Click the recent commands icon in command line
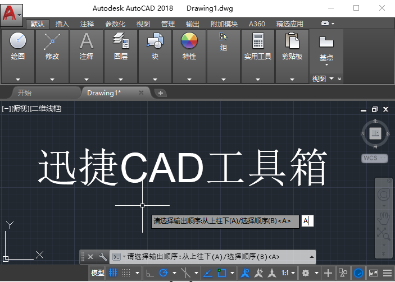The image size is (395, 282). [117, 257]
